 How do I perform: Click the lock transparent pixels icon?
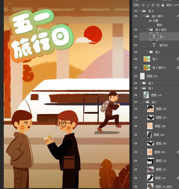[x=143, y=5]
